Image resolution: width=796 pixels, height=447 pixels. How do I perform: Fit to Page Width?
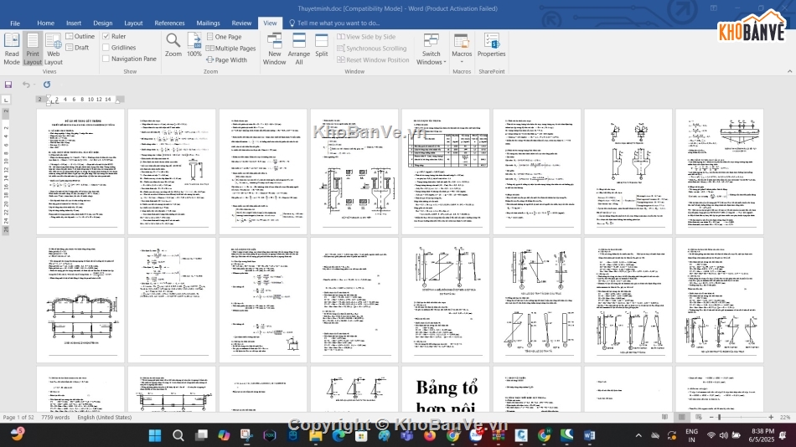tap(227, 60)
